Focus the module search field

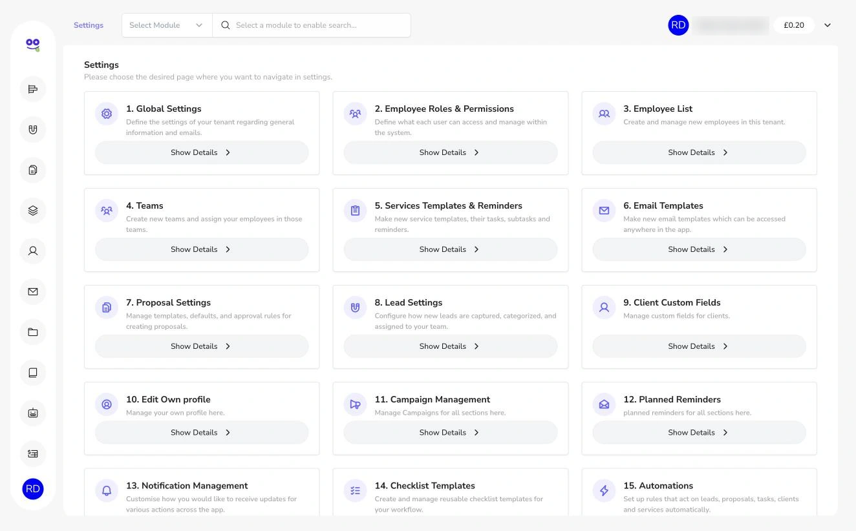[312, 25]
